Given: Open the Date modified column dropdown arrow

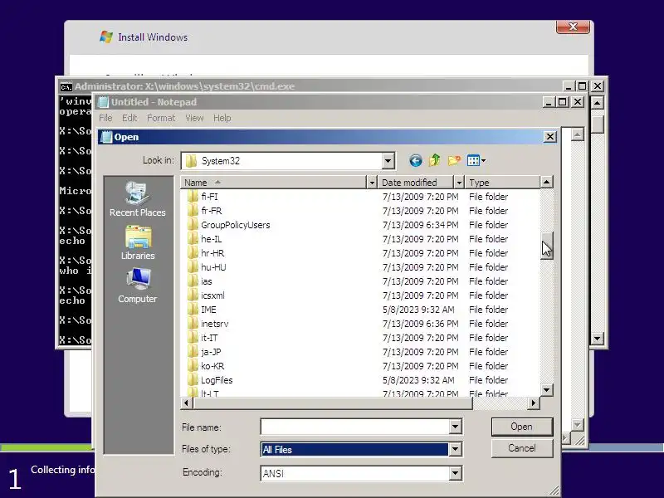Looking at the screenshot, I should tap(459, 183).
